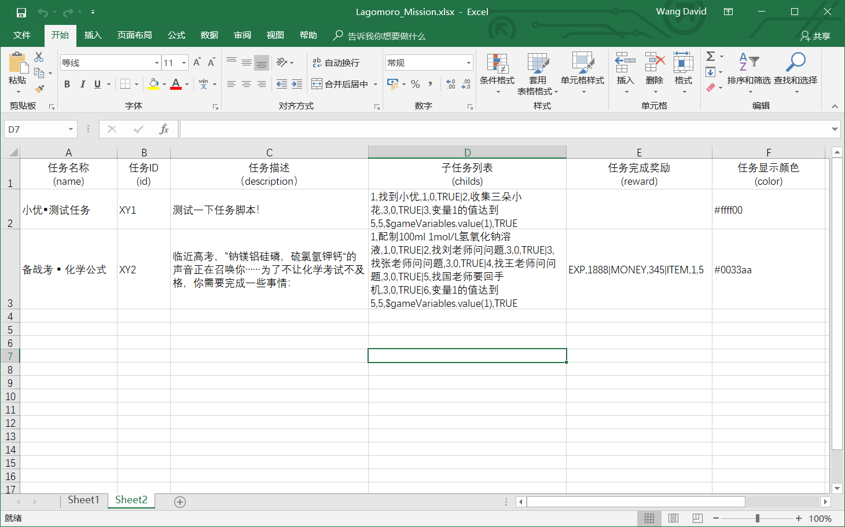Open the borders dropdown arrow
The width and height of the screenshot is (845, 527).
coord(137,85)
